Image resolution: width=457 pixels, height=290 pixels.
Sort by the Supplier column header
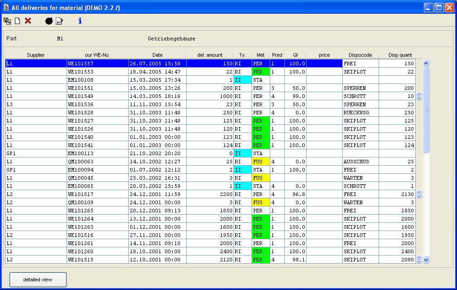click(x=35, y=55)
